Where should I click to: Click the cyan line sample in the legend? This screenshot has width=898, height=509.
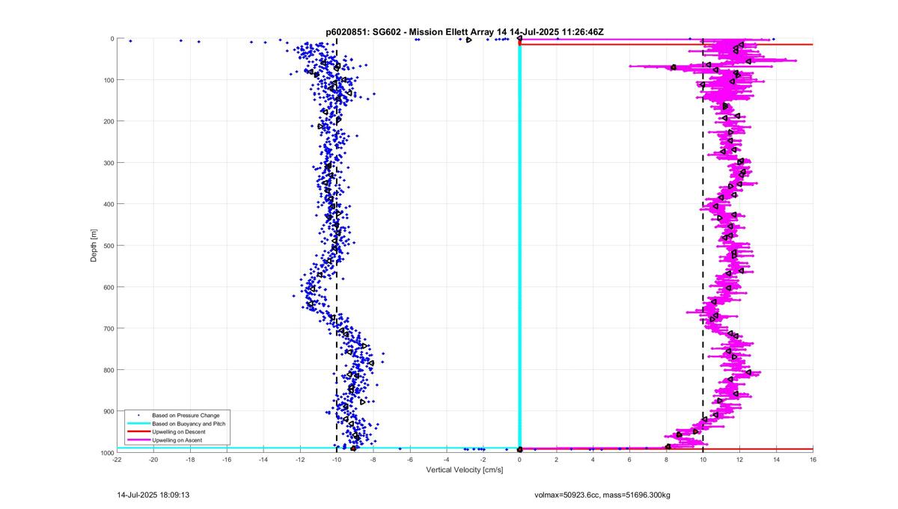click(x=138, y=424)
